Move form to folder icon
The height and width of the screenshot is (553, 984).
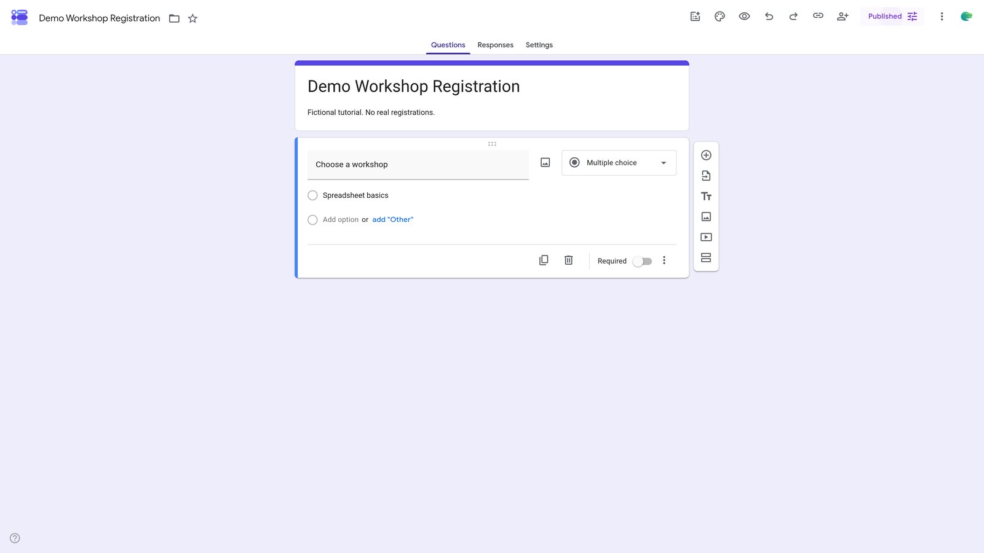click(x=174, y=18)
